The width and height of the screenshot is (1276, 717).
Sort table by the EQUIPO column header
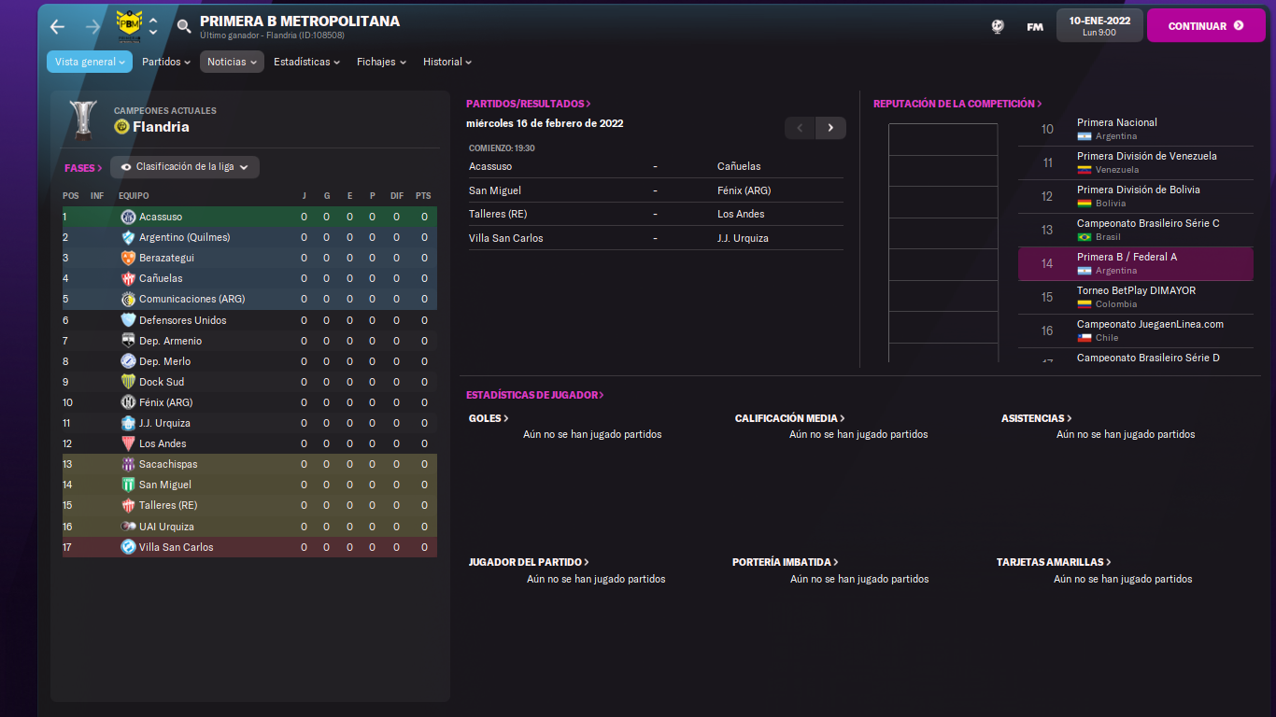point(134,196)
